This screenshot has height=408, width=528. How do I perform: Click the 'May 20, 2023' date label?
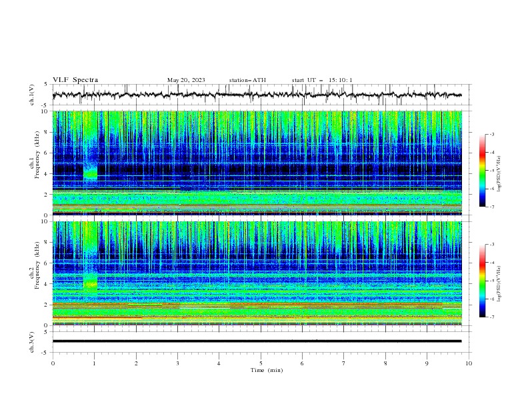tap(186, 80)
